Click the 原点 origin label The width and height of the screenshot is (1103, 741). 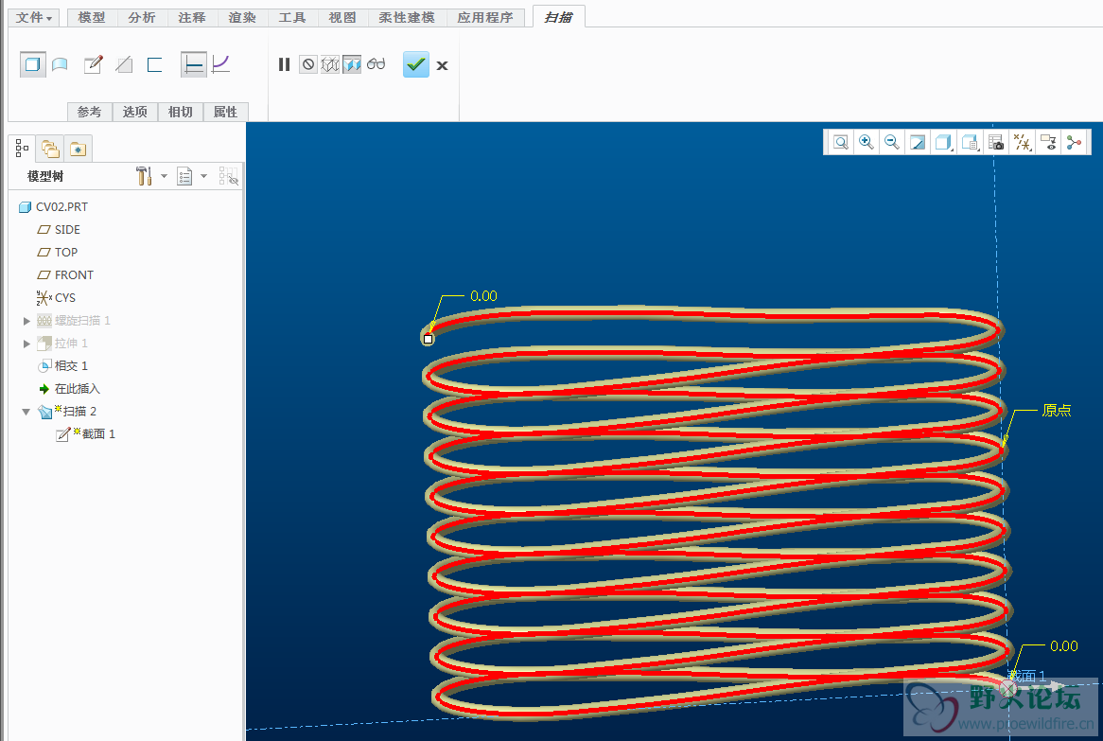1057,411
